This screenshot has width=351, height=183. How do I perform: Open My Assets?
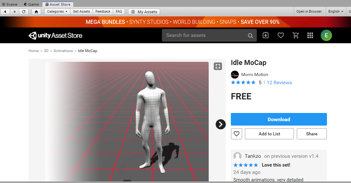coord(144,12)
